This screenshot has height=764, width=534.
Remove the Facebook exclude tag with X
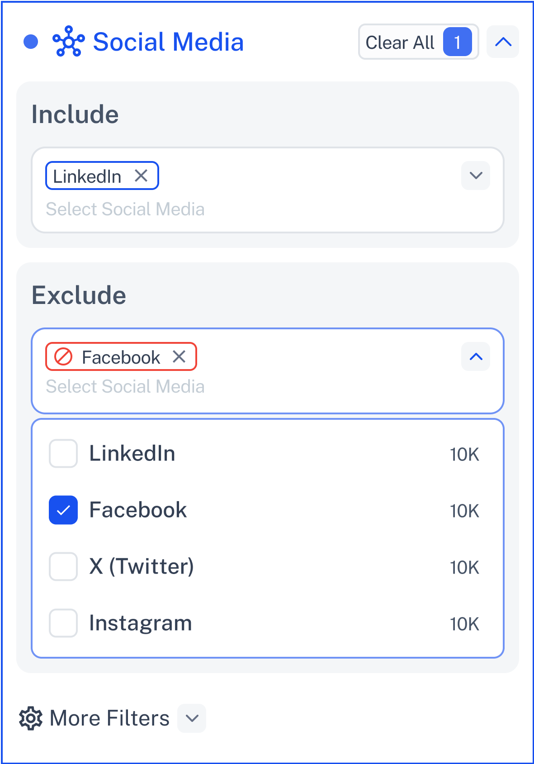179,356
